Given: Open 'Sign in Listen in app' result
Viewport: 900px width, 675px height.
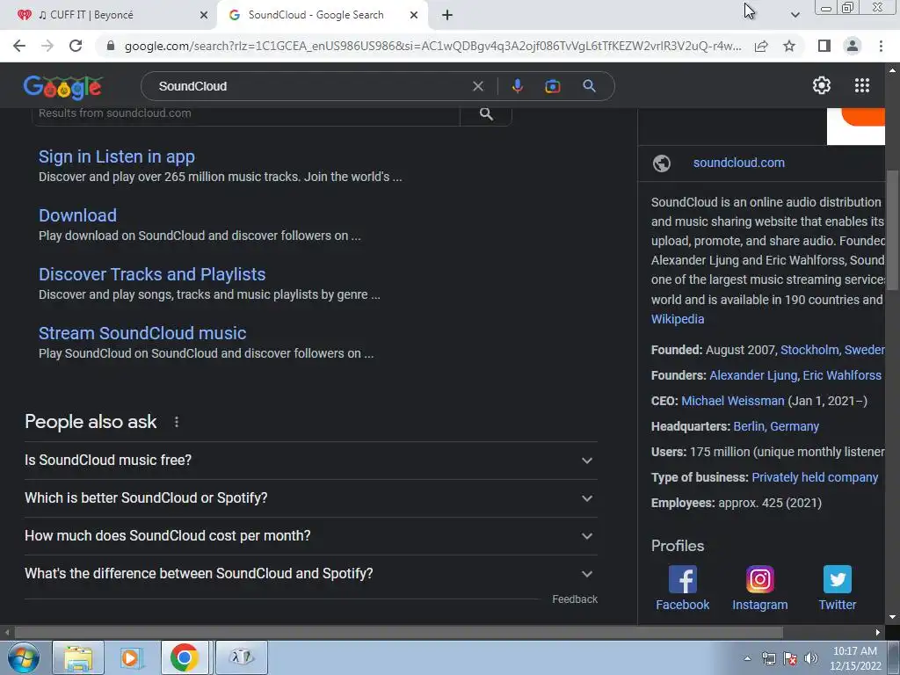Looking at the screenshot, I should (117, 156).
